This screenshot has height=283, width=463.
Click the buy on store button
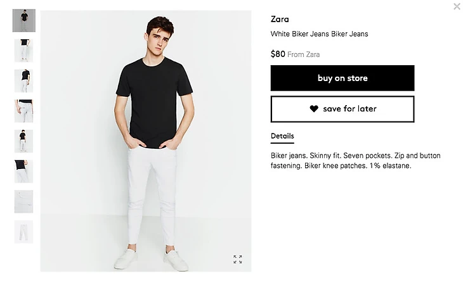point(342,78)
